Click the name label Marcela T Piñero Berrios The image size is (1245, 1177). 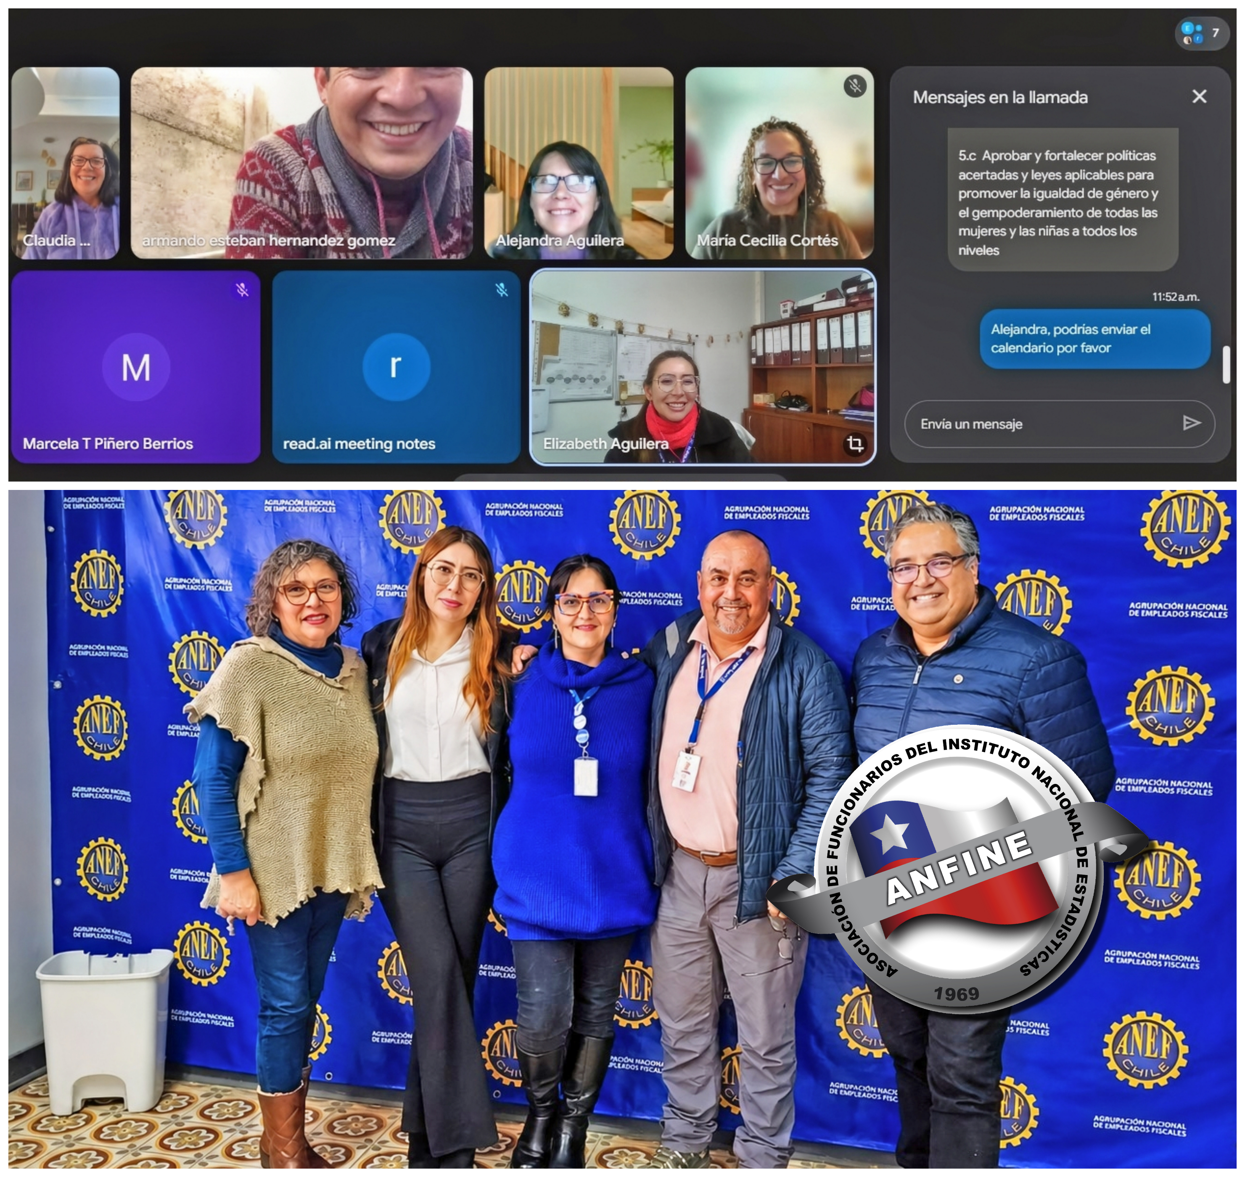(108, 443)
